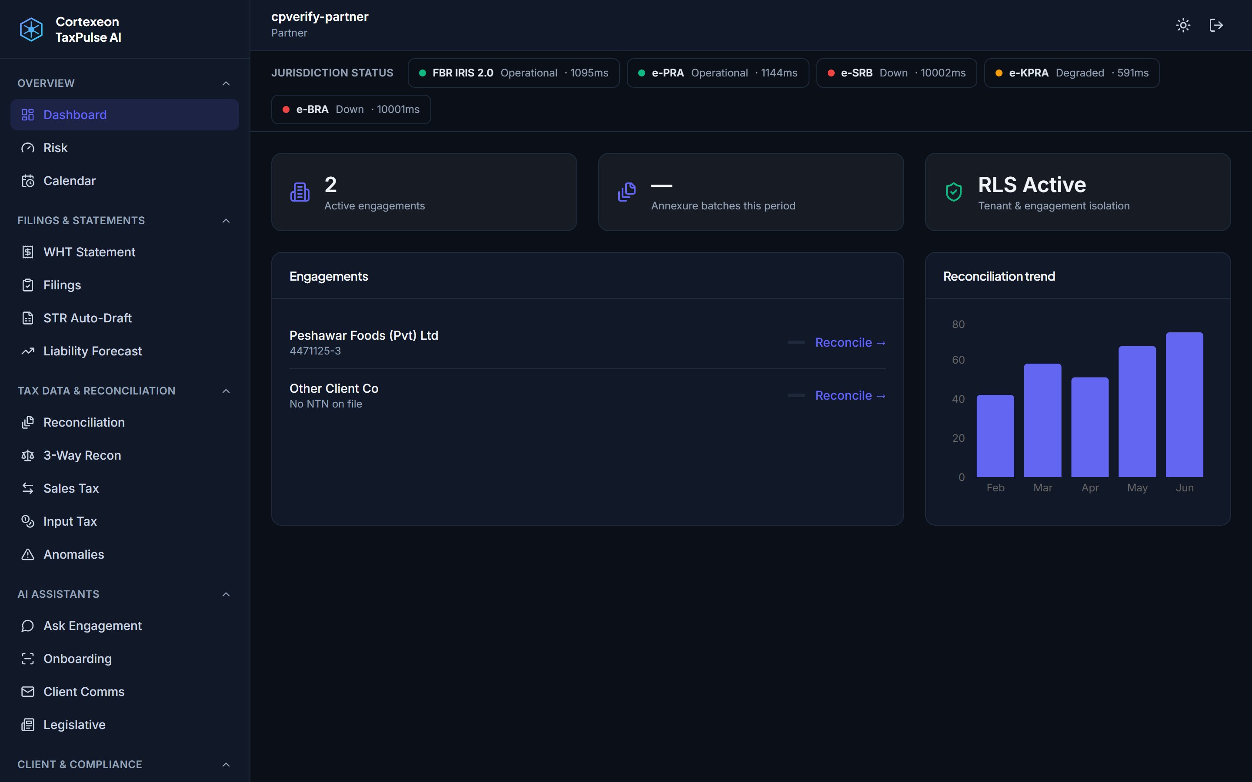Click the 'cpverify-partner' username
The image size is (1252, 782).
(x=320, y=17)
